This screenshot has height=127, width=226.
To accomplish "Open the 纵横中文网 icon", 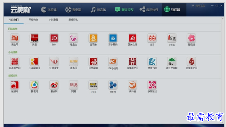I will click(x=133, y=62).
